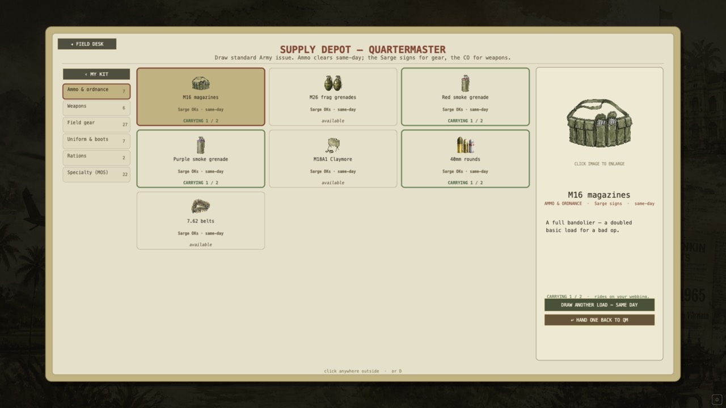Click the 'AMMO & ORDNANCE' tag in detail panel
The width and height of the screenshot is (726, 408).
563,203
